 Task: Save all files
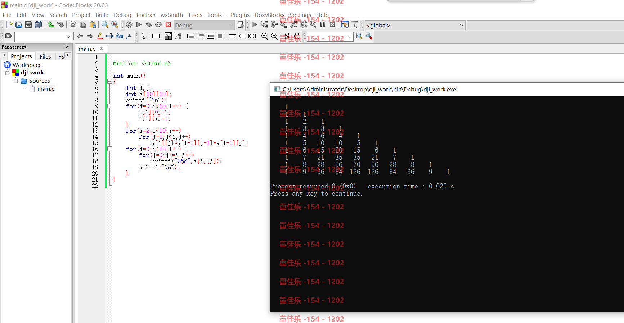(38, 24)
